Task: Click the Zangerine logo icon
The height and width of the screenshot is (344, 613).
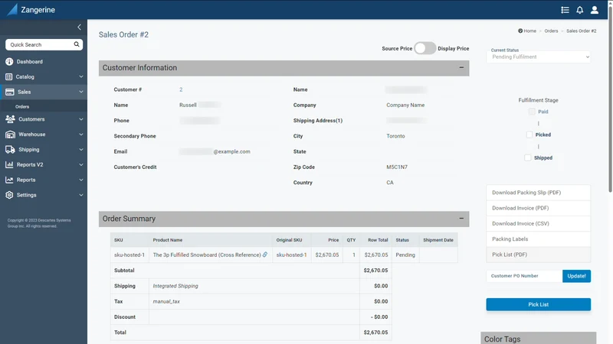Action: point(12,9)
